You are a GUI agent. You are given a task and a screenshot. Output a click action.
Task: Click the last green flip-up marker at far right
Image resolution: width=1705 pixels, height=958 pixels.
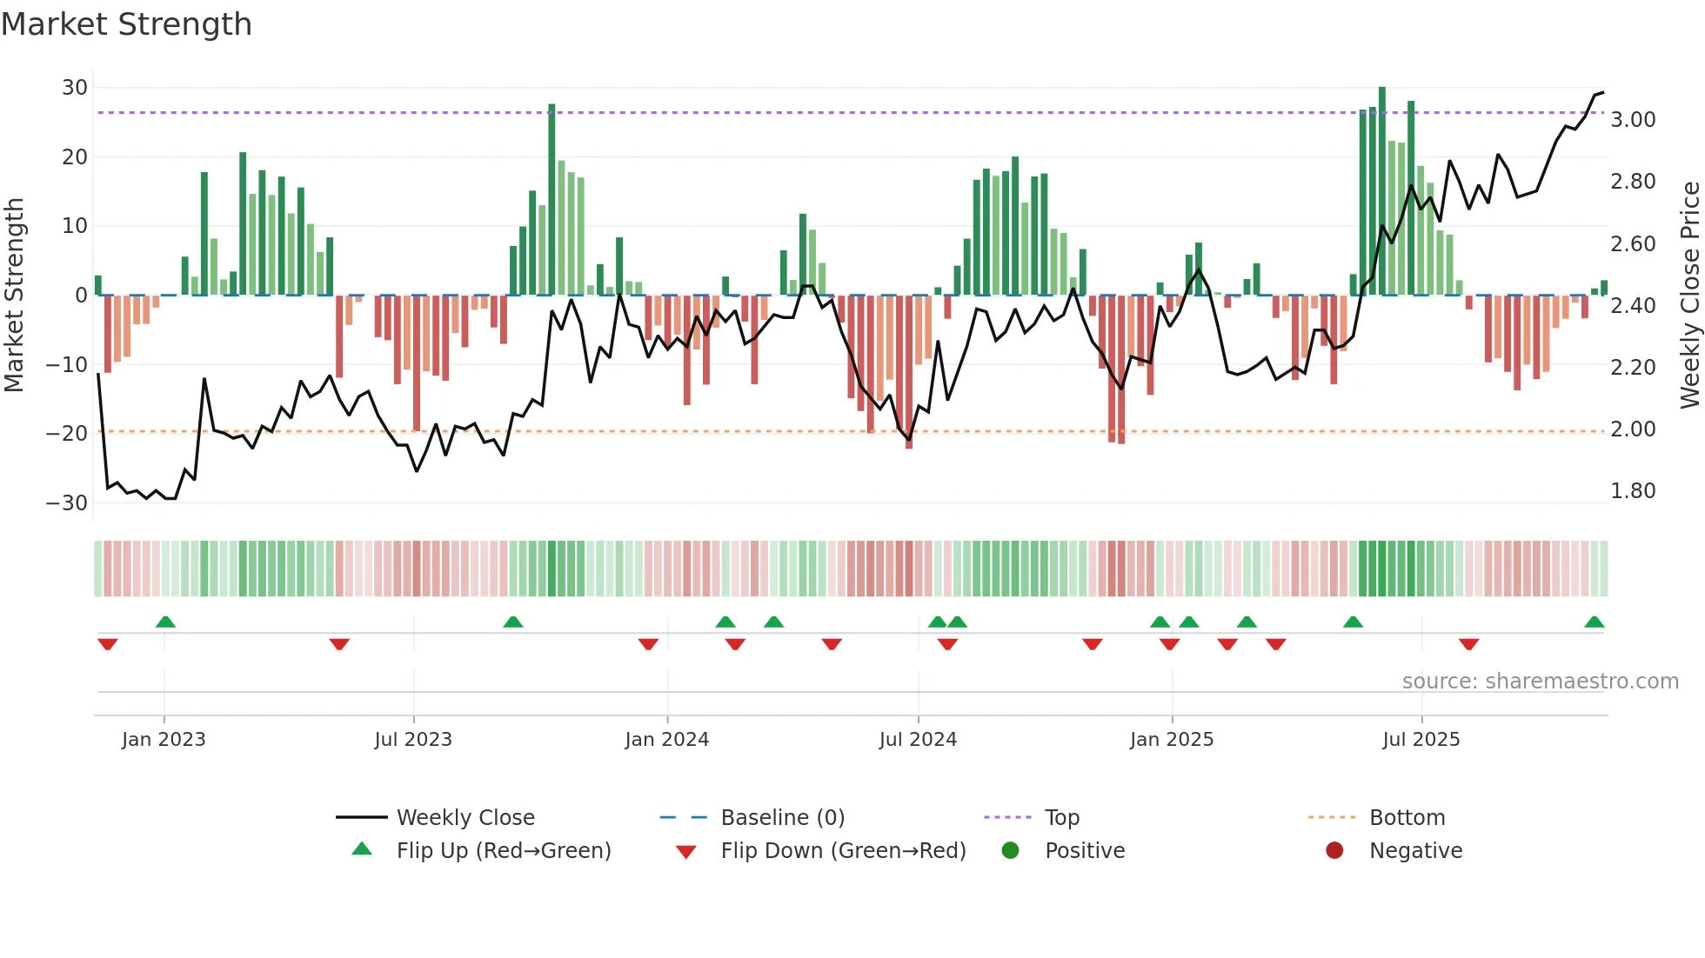(x=1595, y=622)
